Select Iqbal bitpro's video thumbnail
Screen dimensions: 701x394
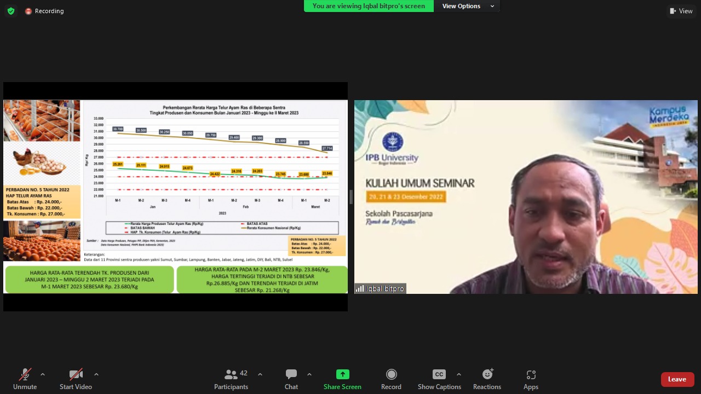[526, 197]
